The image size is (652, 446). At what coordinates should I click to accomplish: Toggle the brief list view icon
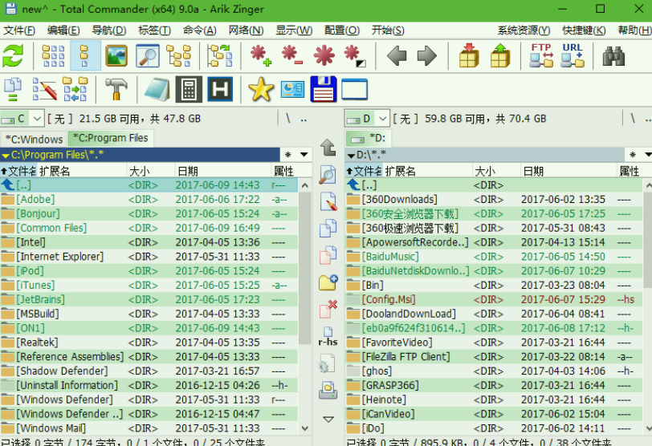pyautogui.click(x=53, y=56)
